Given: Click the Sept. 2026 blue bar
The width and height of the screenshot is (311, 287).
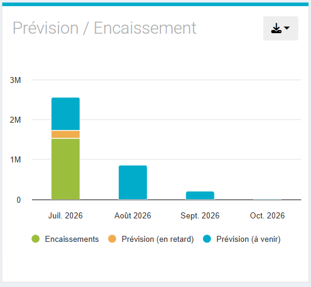Looking at the screenshot, I should coord(200,196).
